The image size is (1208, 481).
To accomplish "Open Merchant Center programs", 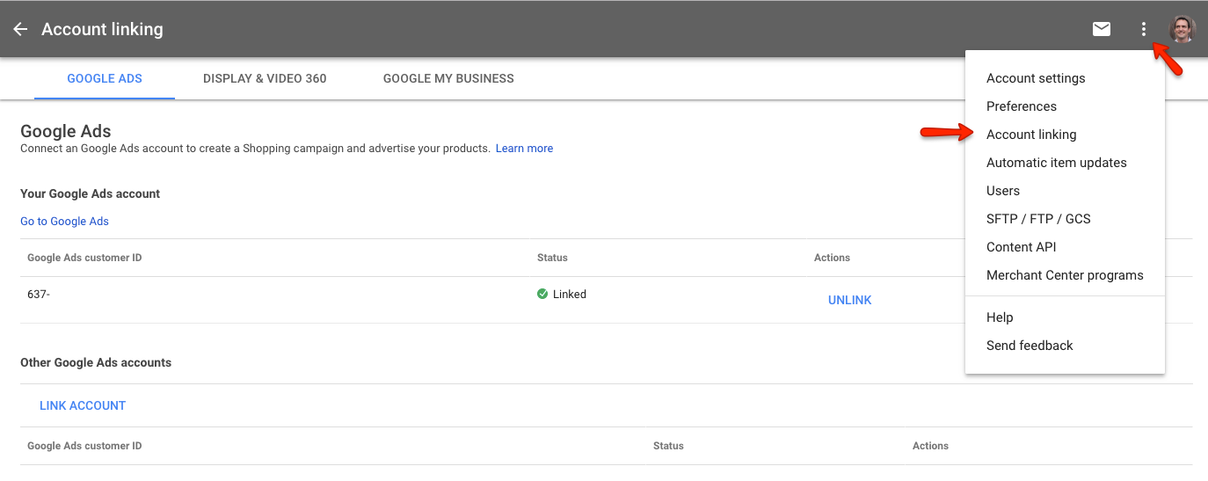I will tap(1065, 275).
